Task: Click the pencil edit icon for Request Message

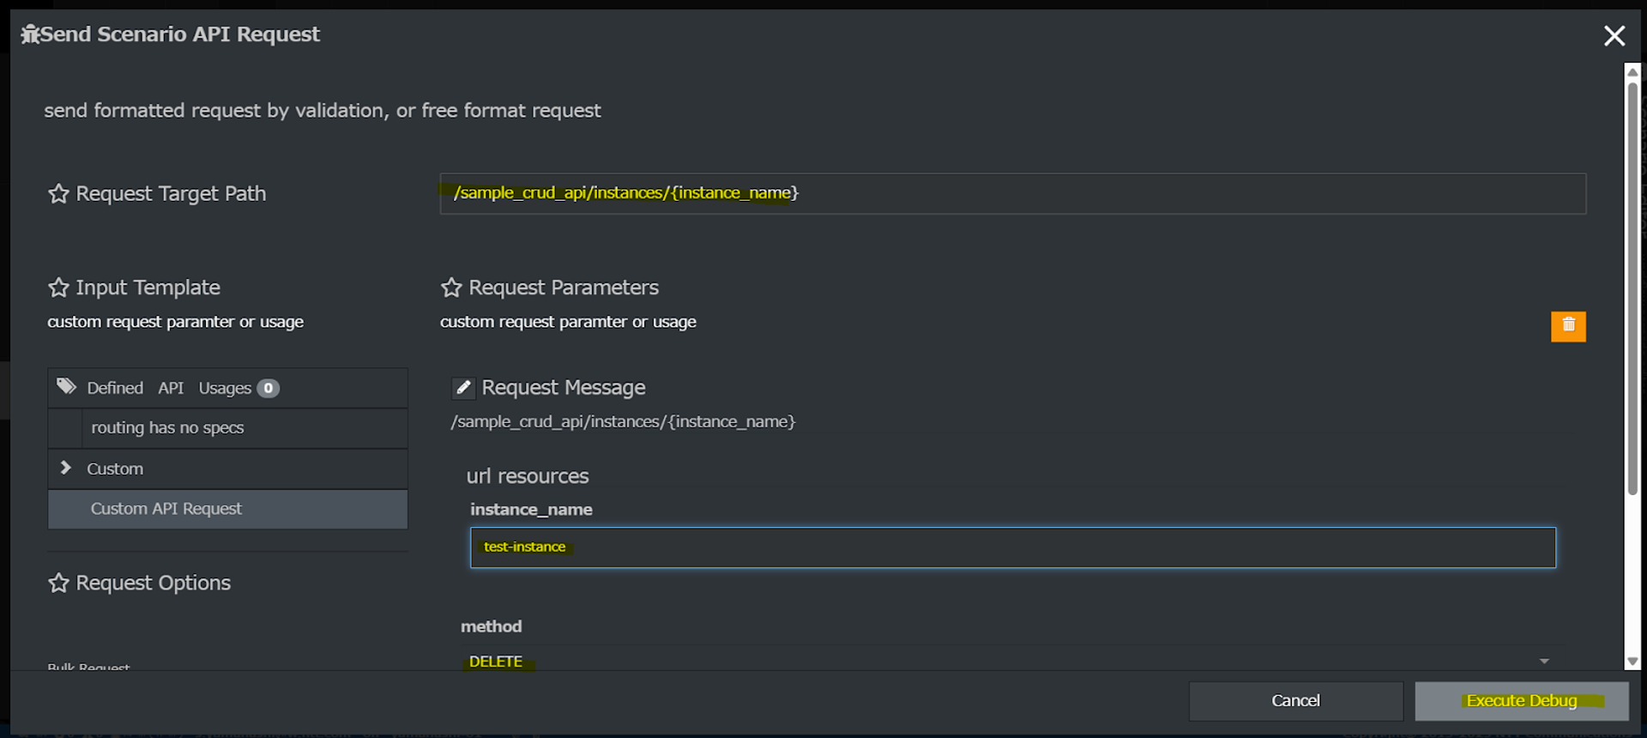Action: click(x=463, y=388)
